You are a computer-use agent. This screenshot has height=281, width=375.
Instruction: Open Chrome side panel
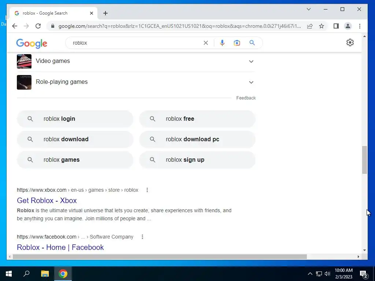pos(336,26)
